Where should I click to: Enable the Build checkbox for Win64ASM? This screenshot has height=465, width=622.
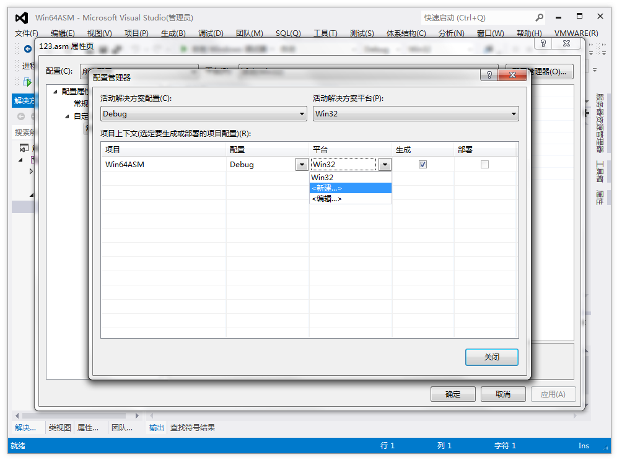coord(423,165)
